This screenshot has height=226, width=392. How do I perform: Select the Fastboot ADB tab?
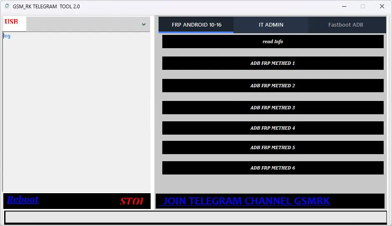[x=345, y=25]
